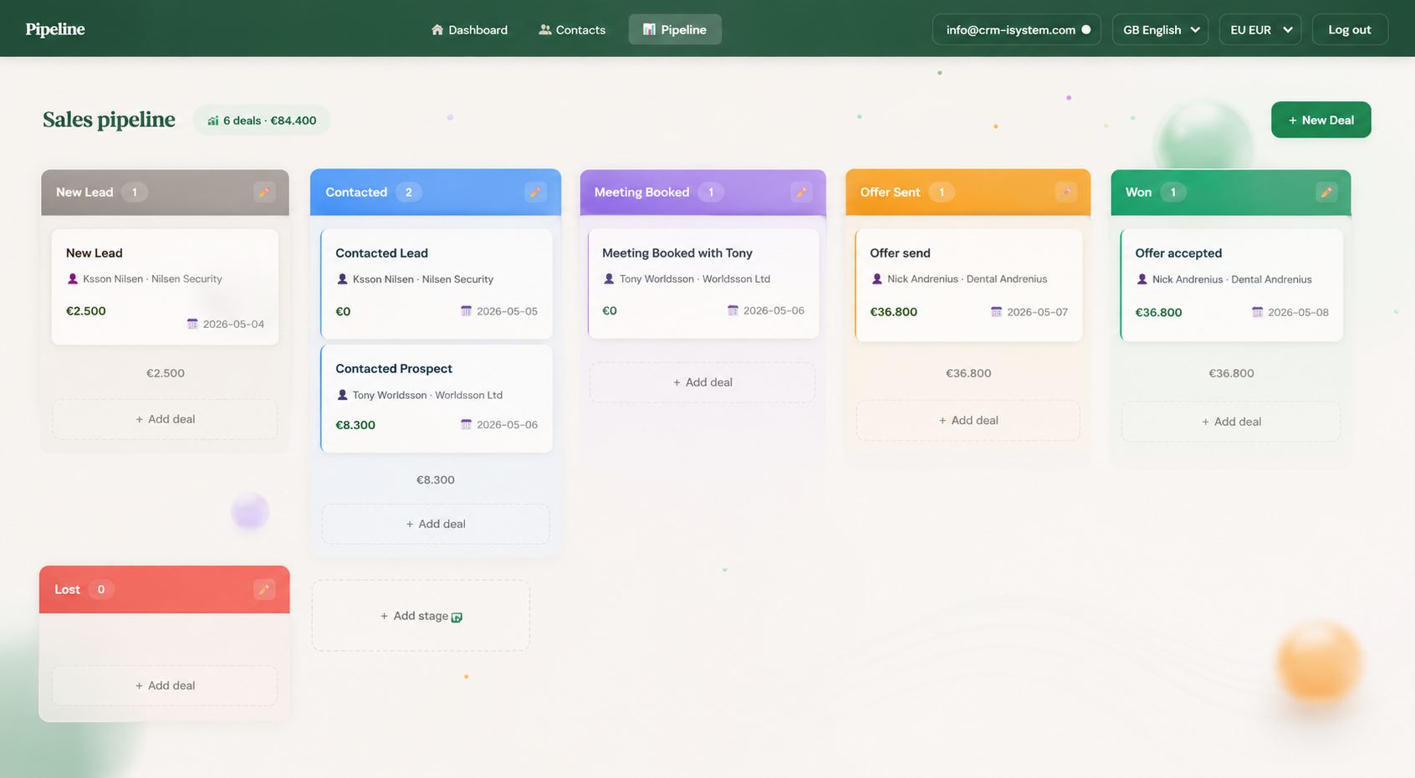Click the chart icon in deals summary
The image size is (1415, 778).
click(x=213, y=120)
